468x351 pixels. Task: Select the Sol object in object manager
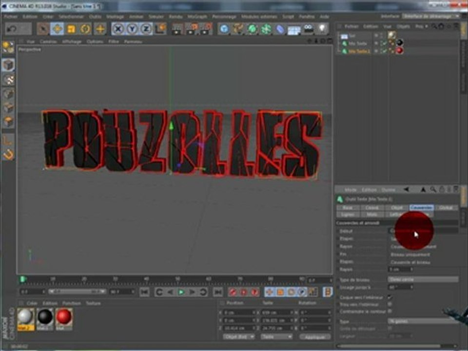(x=352, y=36)
